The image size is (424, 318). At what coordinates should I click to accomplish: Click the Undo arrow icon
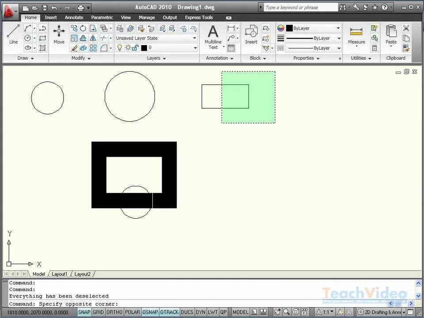[x=54, y=8]
